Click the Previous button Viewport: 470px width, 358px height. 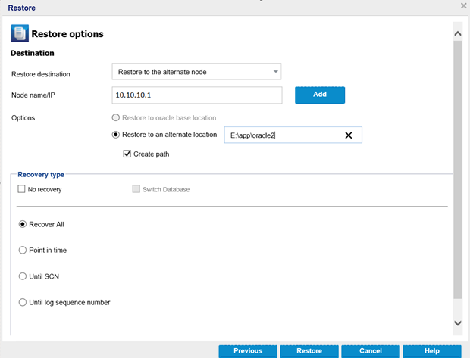tap(248, 351)
